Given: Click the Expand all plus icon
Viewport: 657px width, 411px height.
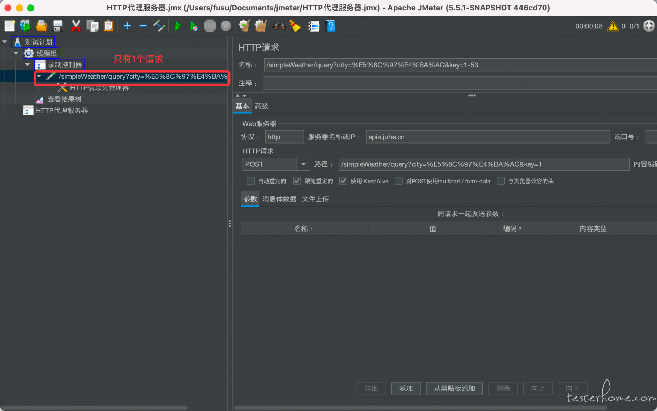Looking at the screenshot, I should [x=127, y=26].
